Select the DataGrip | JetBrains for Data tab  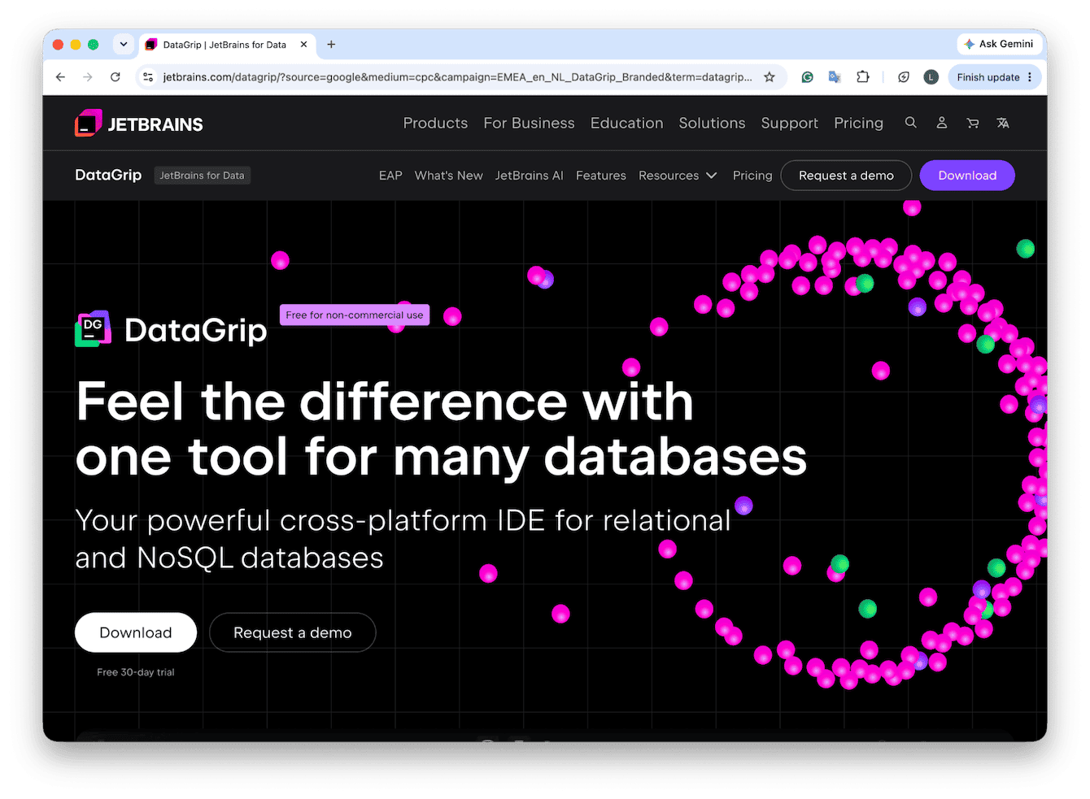225,45
